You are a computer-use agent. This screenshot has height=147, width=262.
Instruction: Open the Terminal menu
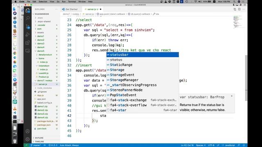click(72, 2)
